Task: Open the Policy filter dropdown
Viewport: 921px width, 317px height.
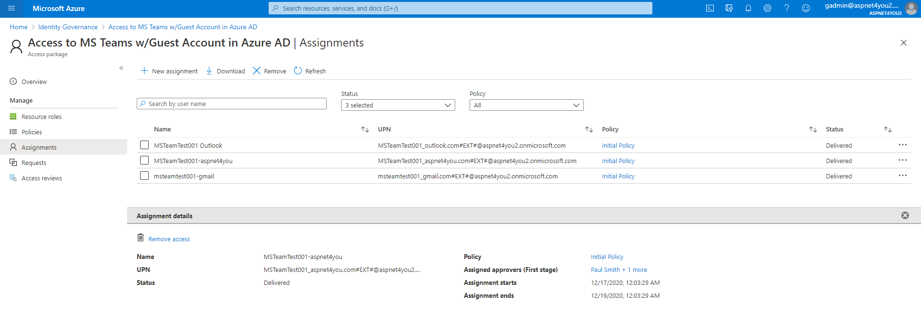Action: (527, 105)
